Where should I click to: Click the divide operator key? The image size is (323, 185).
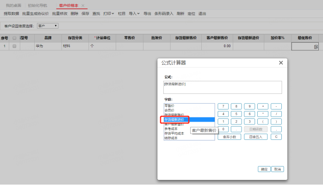pos(276,114)
